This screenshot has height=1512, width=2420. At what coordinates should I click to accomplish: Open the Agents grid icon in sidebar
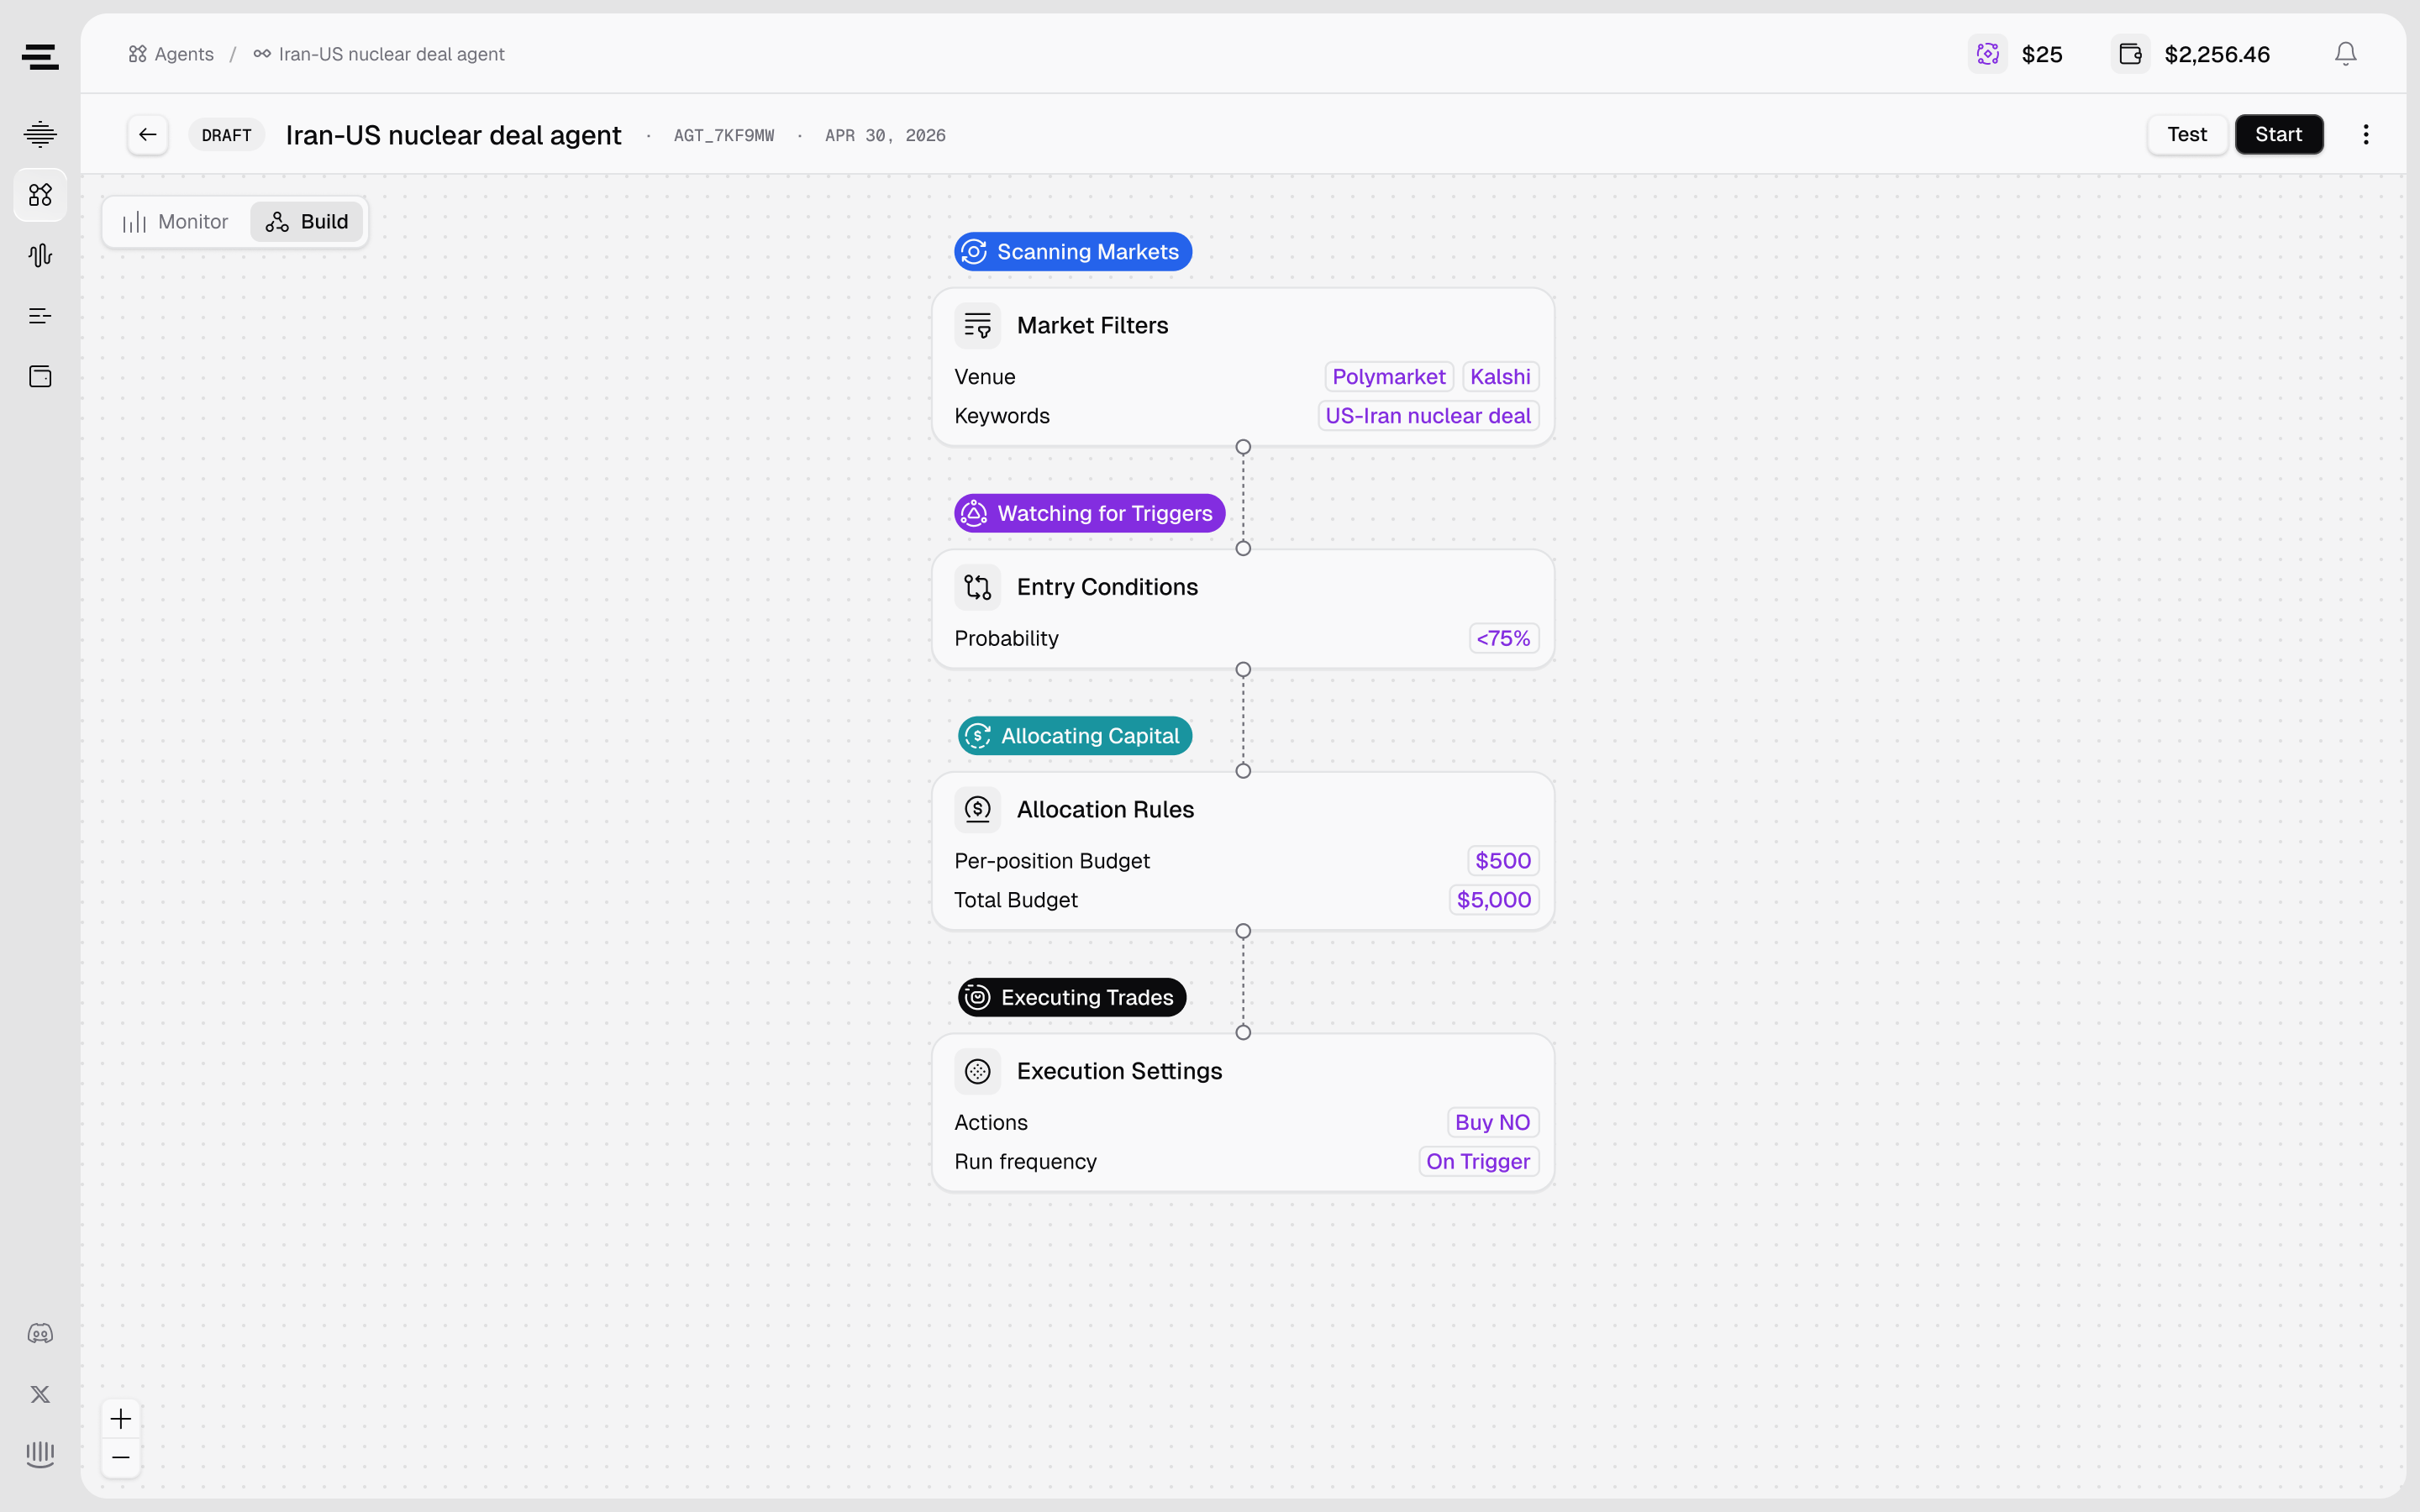coord(40,195)
